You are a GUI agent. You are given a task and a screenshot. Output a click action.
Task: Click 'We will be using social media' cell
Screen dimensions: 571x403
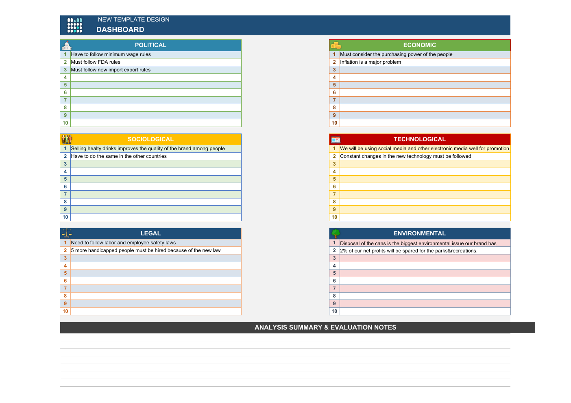(x=425, y=149)
